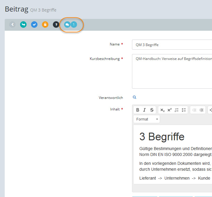Click the '3 Begriffe' heading in editor
This screenshot has width=212, height=197.
tap(162, 137)
